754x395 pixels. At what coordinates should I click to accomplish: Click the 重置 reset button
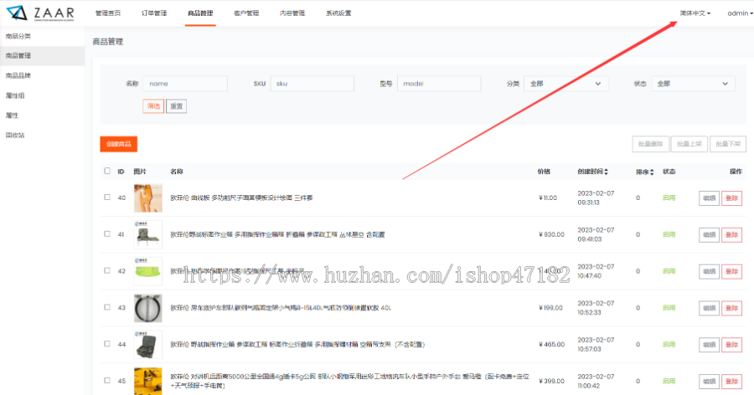pyautogui.click(x=177, y=106)
